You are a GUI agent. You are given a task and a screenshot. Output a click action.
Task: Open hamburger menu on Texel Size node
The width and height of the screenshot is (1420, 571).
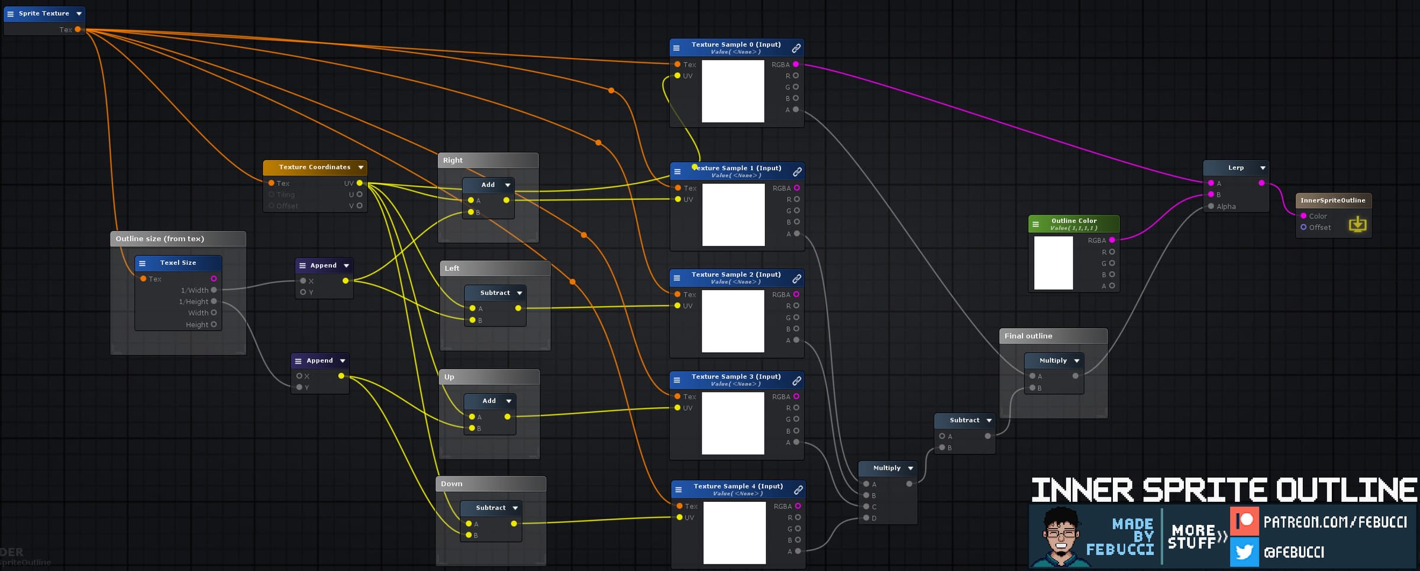coord(142,263)
